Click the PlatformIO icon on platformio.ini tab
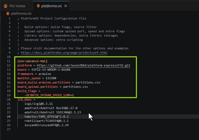The width and height of the screenshot is (199, 140). coord(38,6)
